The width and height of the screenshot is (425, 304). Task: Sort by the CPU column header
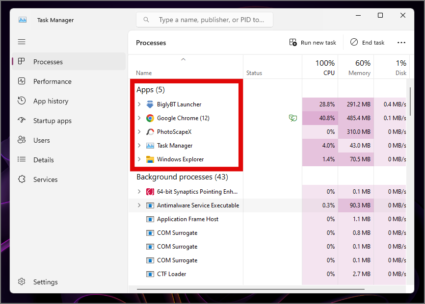pyautogui.click(x=320, y=67)
